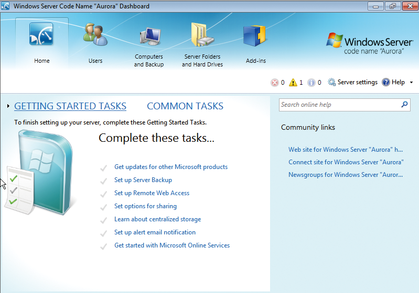Toggle checkmark beside Set up Server Backup
This screenshot has width=419, height=293.
(x=103, y=181)
